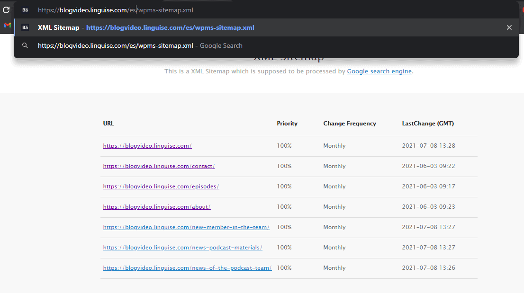The image size is (524, 293).
Task: Open the news-podcast-materials link
Action: coord(182,247)
